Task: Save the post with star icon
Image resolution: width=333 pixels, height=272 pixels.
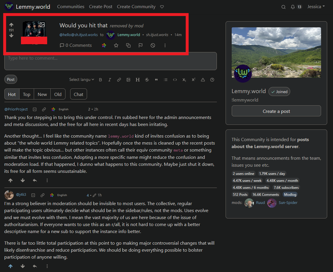Action: click(116, 45)
